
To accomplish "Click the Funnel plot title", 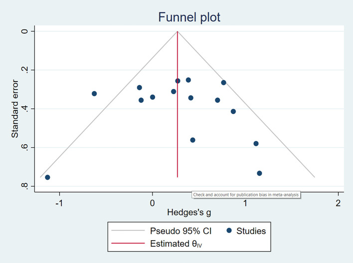I will (x=189, y=17).
